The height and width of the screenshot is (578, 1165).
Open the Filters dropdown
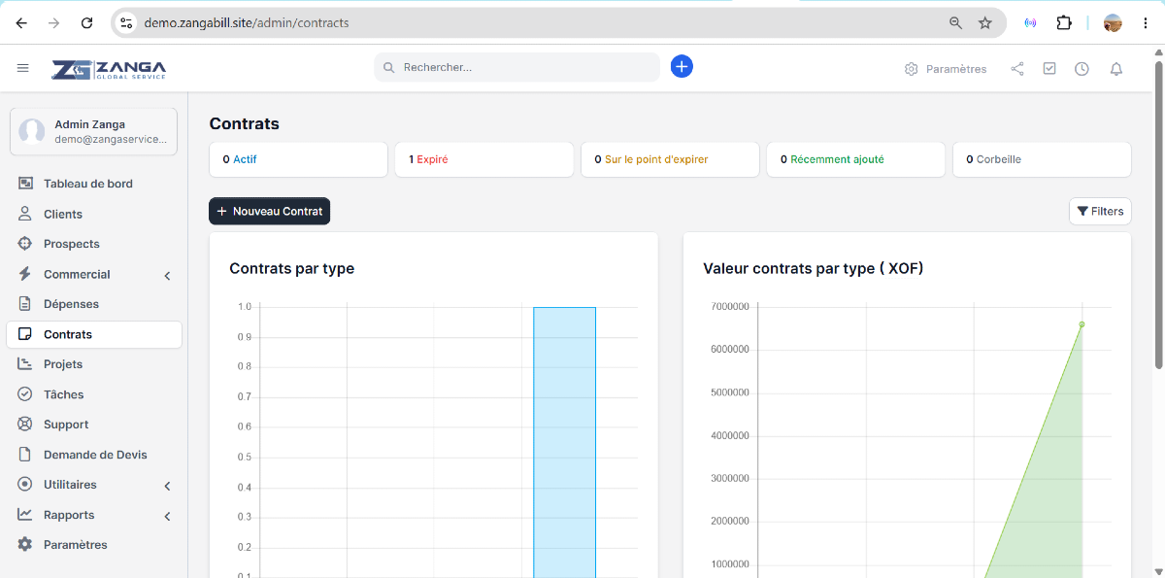tap(1100, 211)
